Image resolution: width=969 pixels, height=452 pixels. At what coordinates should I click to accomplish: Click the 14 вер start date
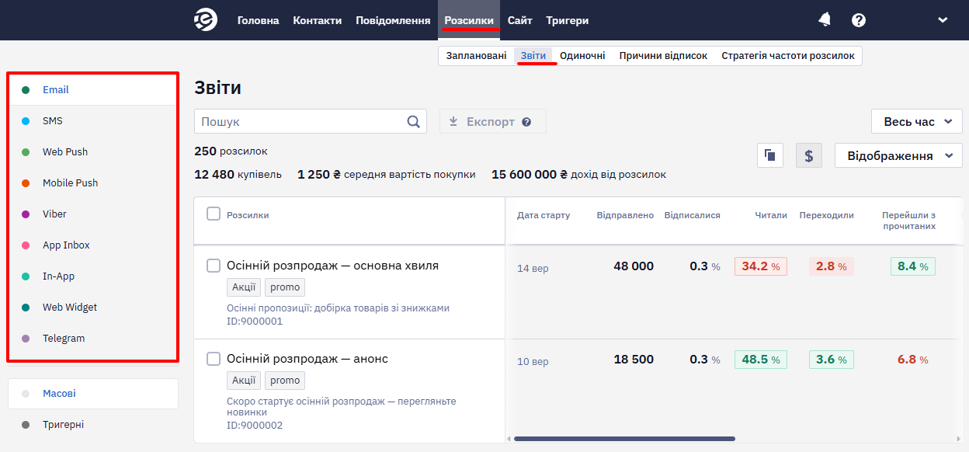(533, 269)
